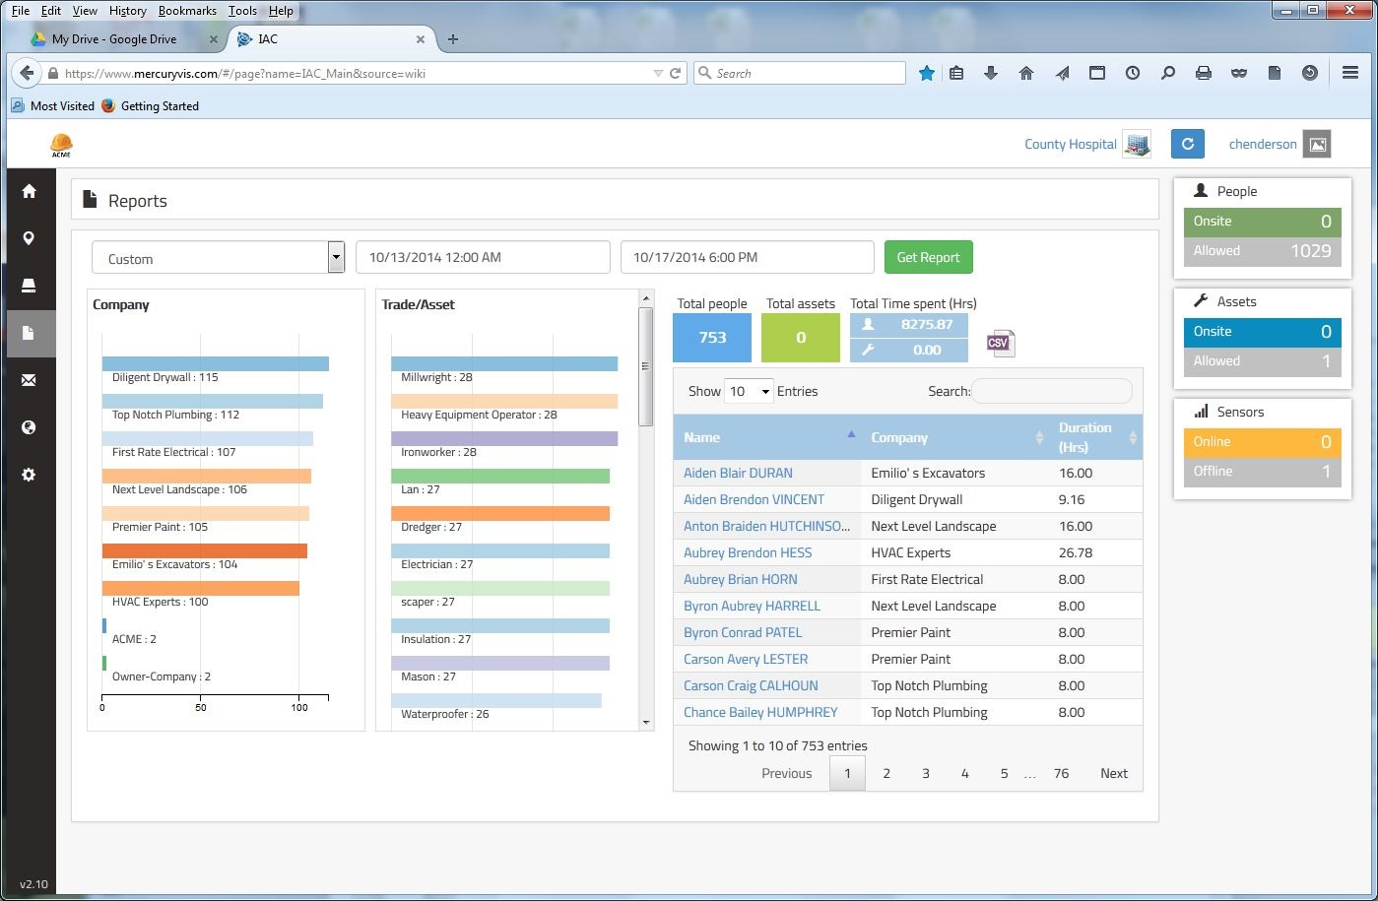Go to Firefox home page icon
Viewport: 1378px width, 901px height.
click(x=1026, y=73)
